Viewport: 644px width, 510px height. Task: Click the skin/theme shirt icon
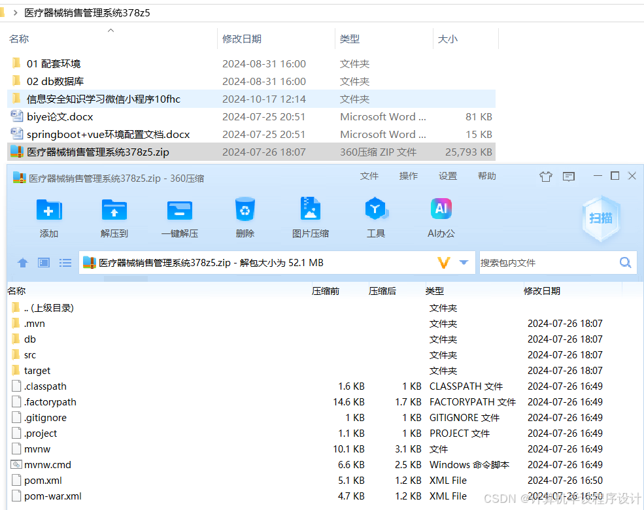pos(546,175)
